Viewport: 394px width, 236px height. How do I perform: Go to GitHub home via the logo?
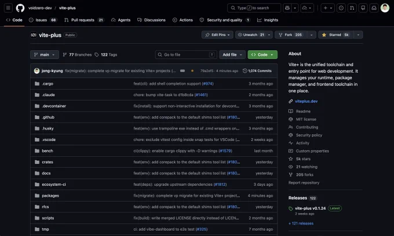click(20, 8)
